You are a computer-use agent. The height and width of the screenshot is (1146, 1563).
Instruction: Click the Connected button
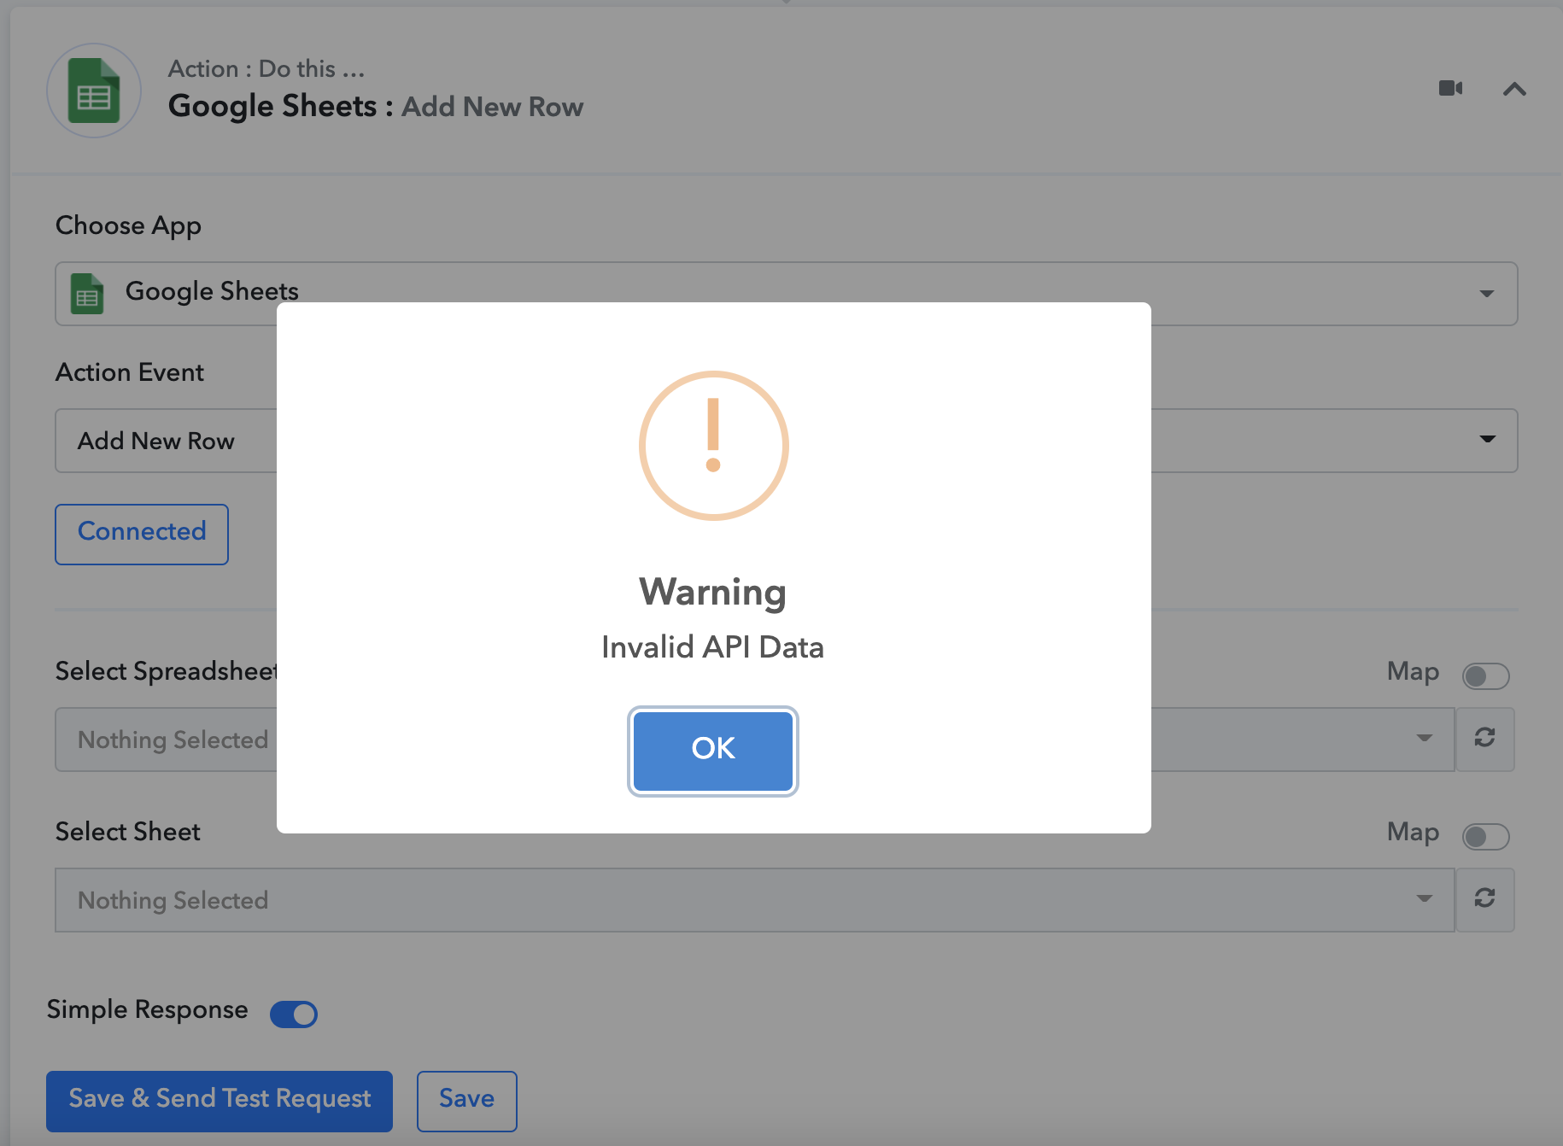point(142,534)
